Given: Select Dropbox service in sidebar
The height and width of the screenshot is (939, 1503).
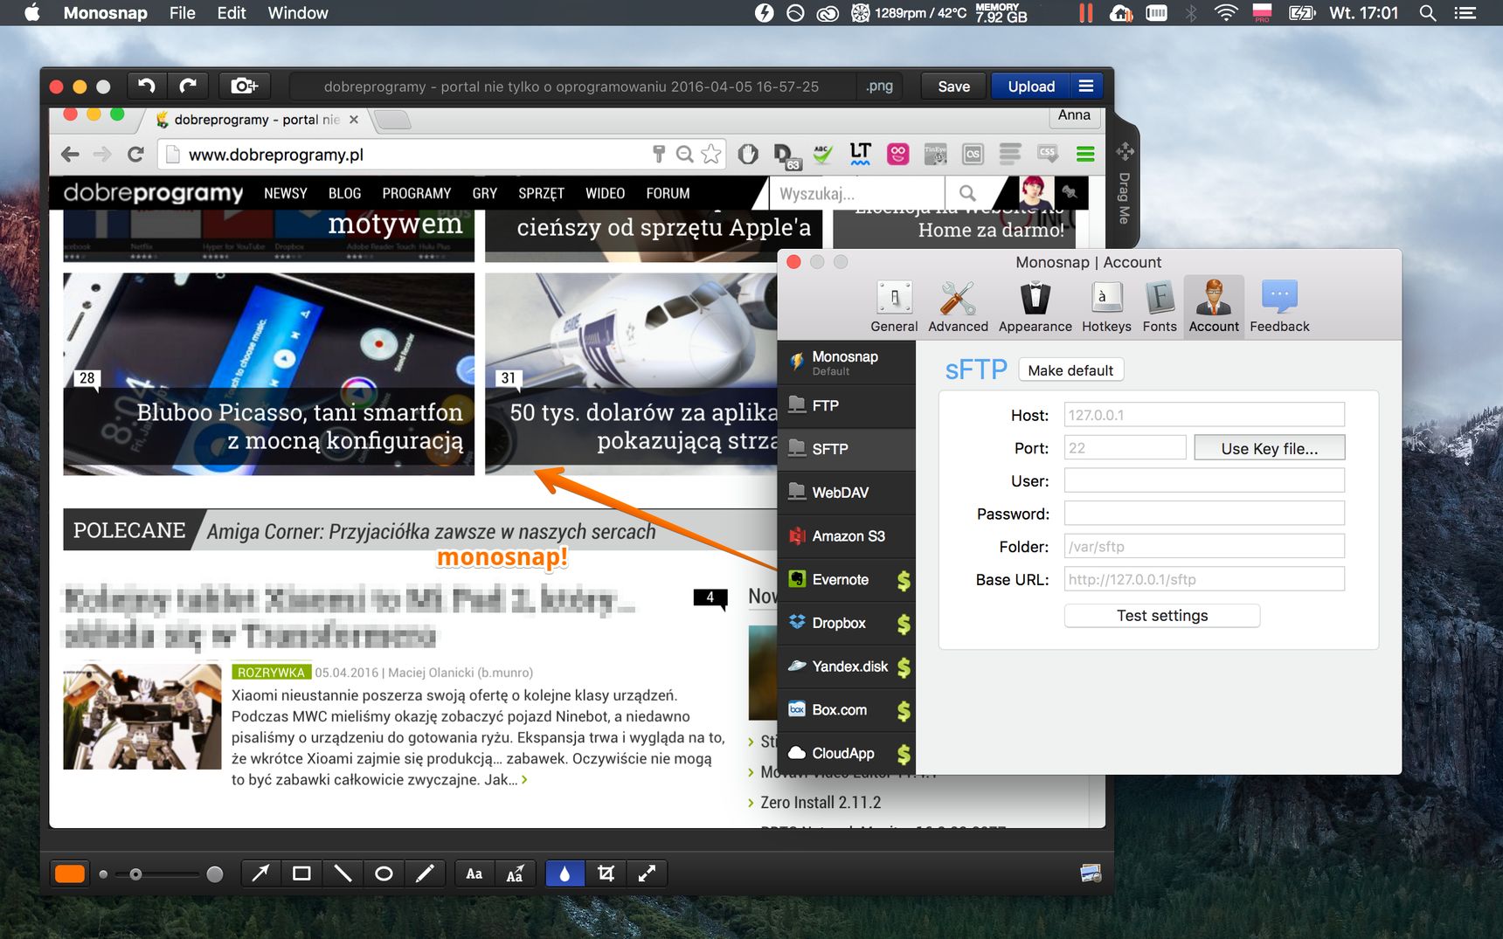Looking at the screenshot, I should coord(847,623).
